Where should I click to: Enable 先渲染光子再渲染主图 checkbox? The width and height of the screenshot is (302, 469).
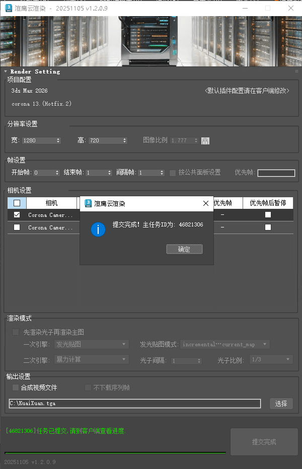coord(15,332)
